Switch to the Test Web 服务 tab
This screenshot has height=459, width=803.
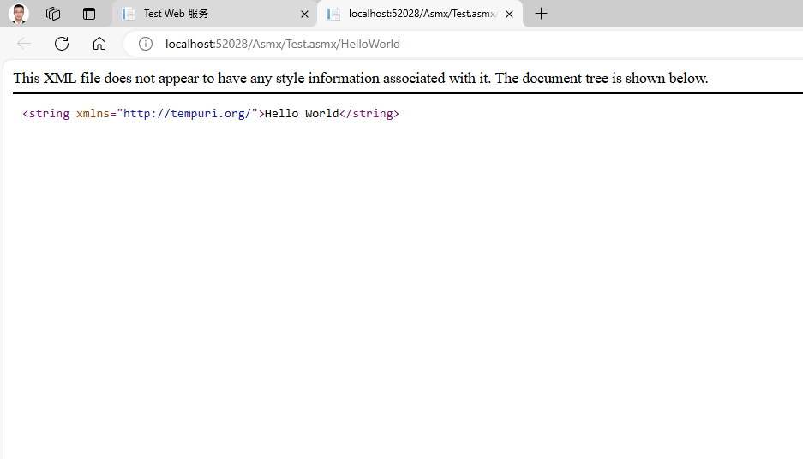pyautogui.click(x=213, y=14)
